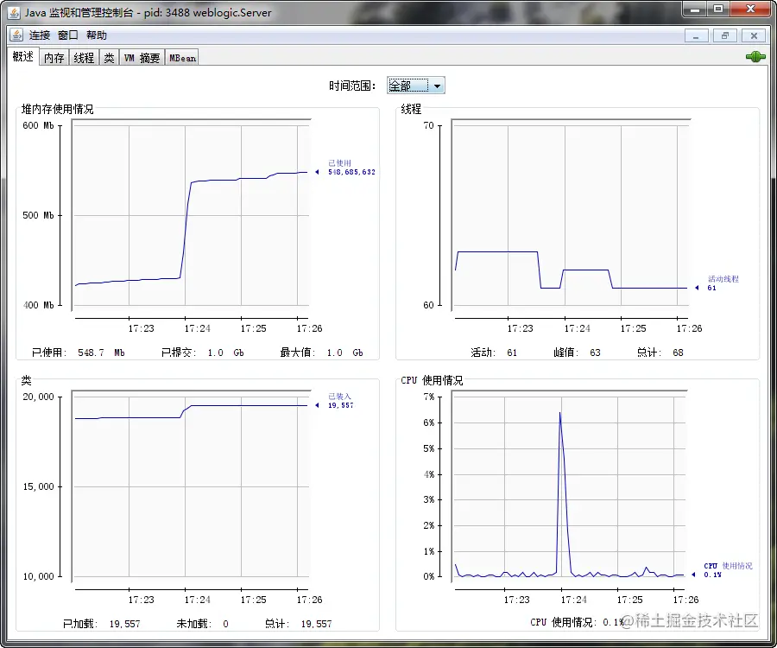Image resolution: width=777 pixels, height=648 pixels.
Task: Click the Java icon in the title bar
Action: (x=15, y=12)
